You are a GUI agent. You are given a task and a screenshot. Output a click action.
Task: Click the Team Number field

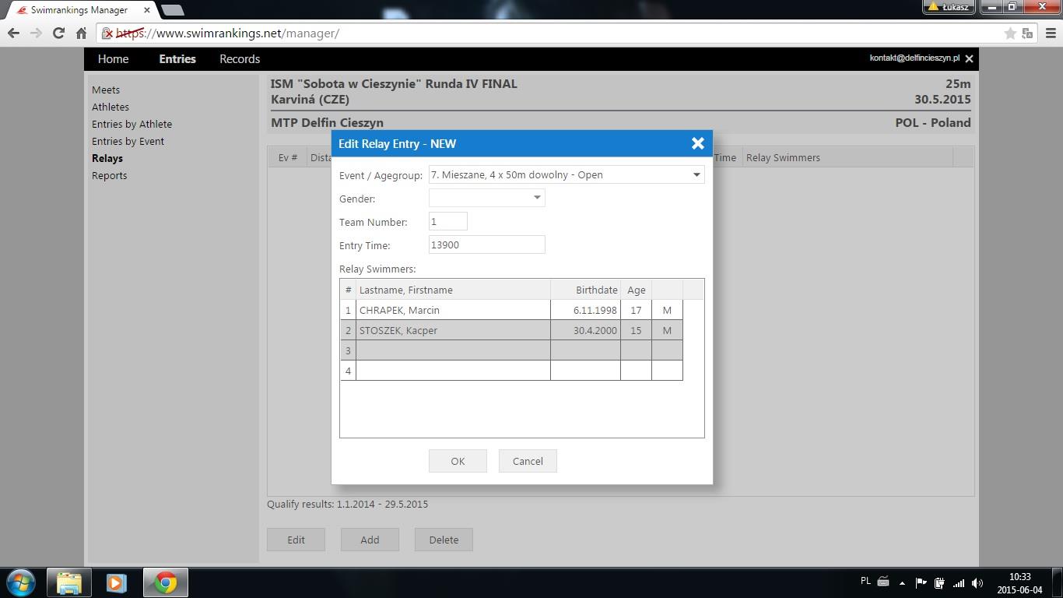(447, 221)
